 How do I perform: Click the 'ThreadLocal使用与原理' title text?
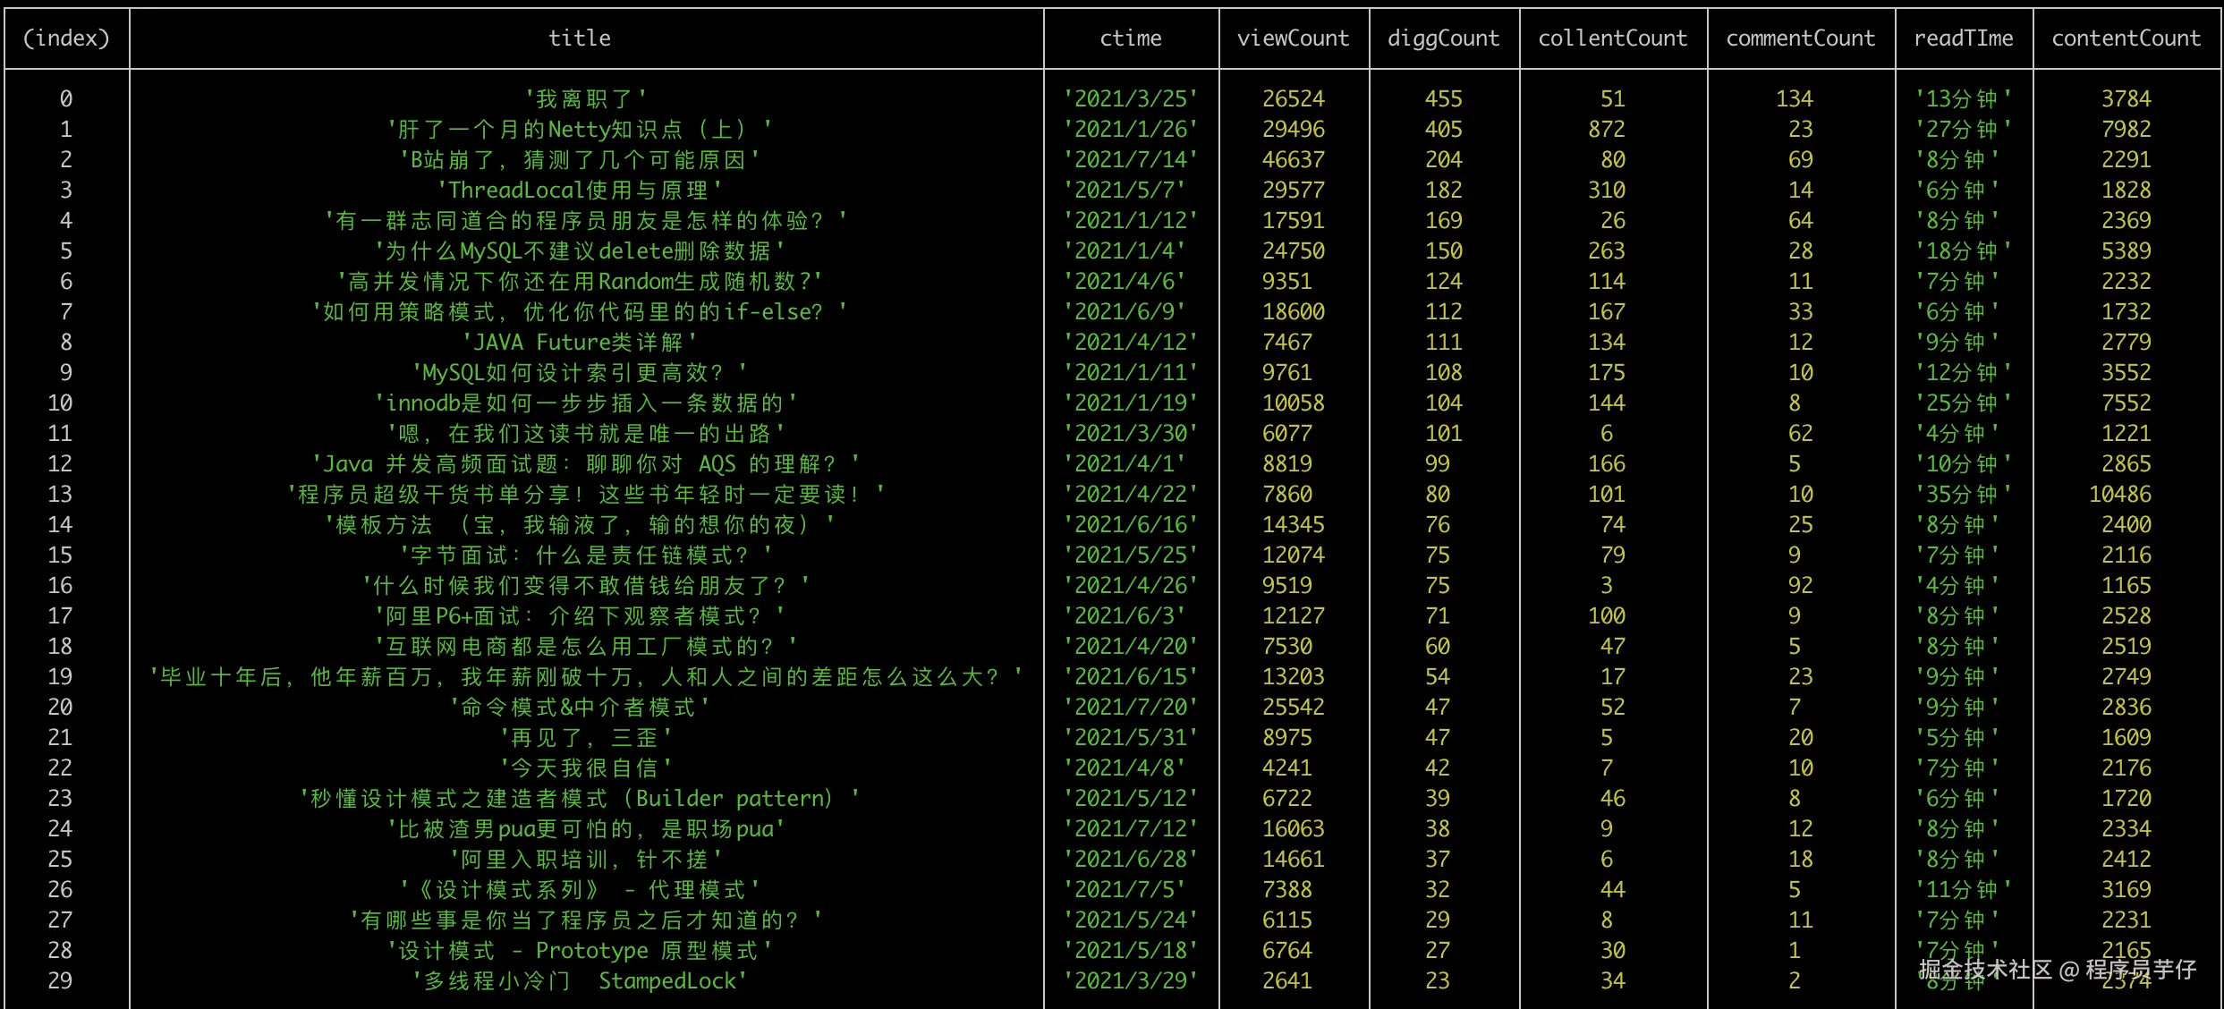579,191
